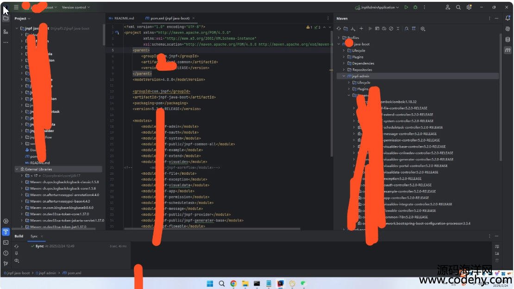Open the Notifications bell icon

click(x=508, y=18)
